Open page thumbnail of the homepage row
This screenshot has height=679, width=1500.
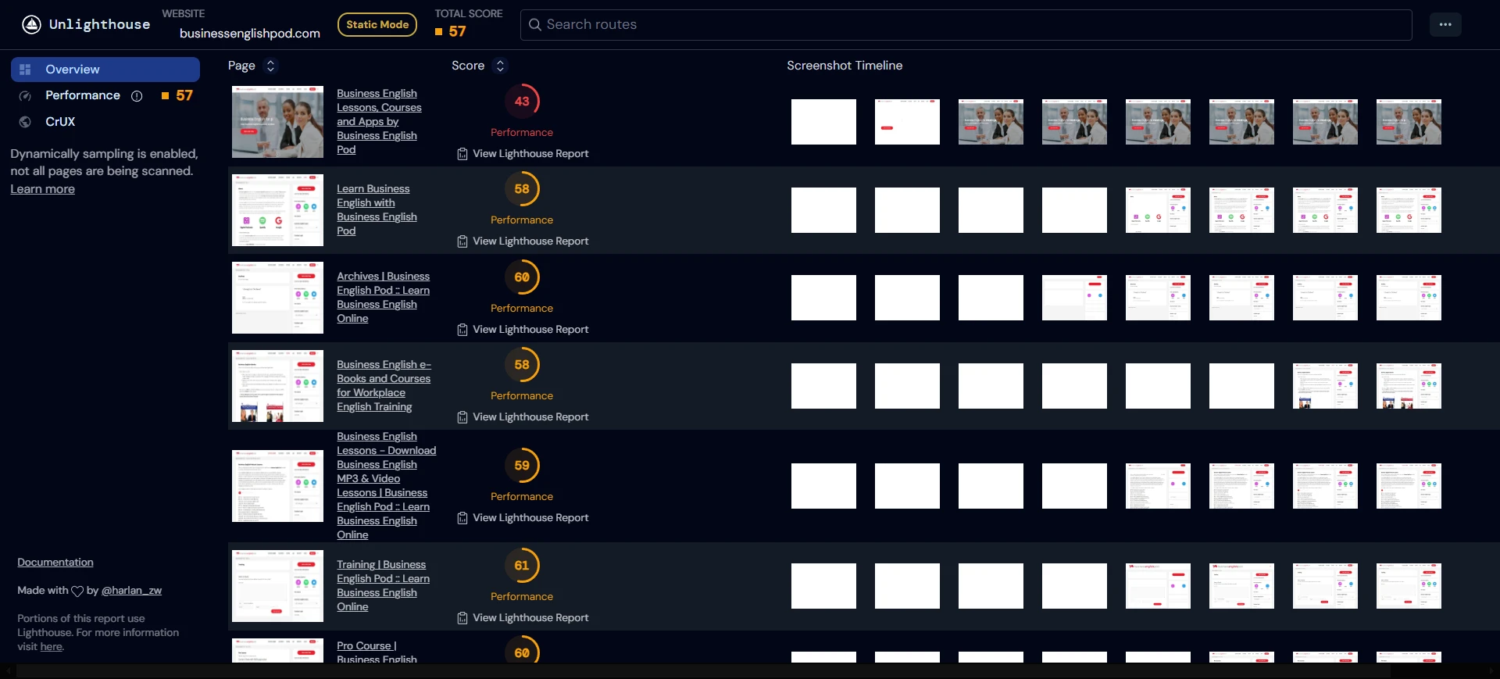(x=277, y=122)
